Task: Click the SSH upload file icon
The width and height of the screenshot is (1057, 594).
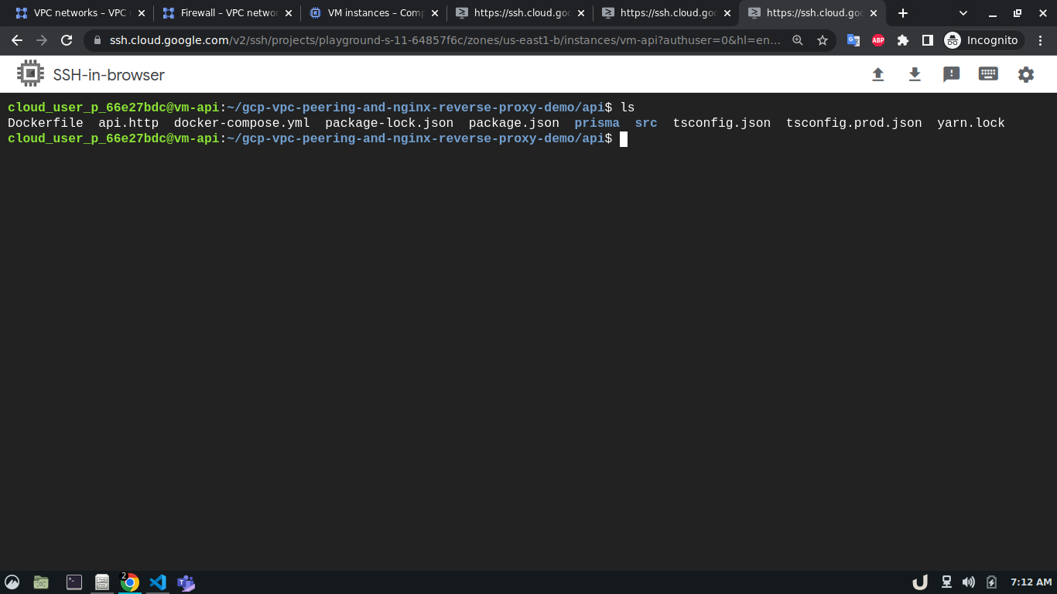Action: (877, 74)
